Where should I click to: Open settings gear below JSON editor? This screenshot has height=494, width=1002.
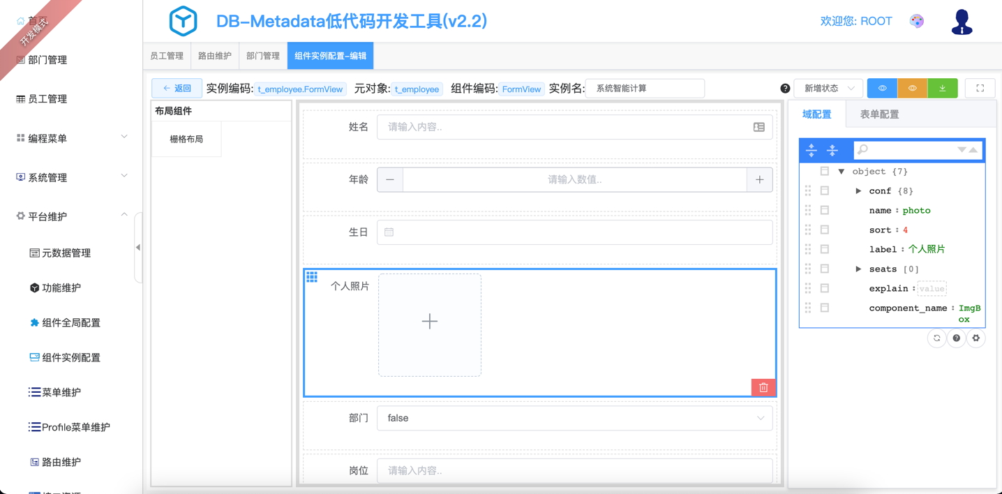pos(976,338)
